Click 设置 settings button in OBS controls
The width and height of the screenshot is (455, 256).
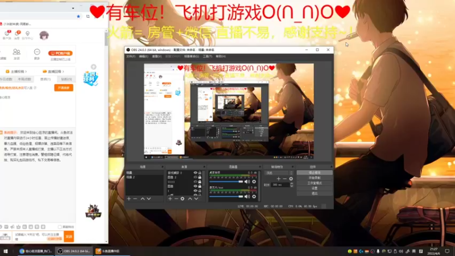315,188
